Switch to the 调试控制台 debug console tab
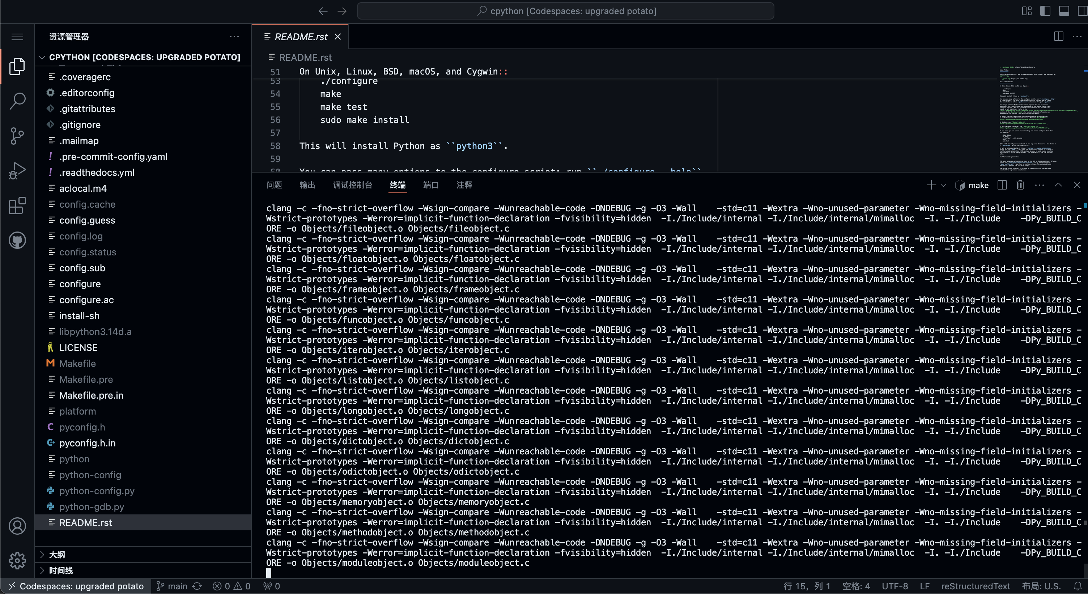The image size is (1088, 594). pyautogui.click(x=352, y=185)
